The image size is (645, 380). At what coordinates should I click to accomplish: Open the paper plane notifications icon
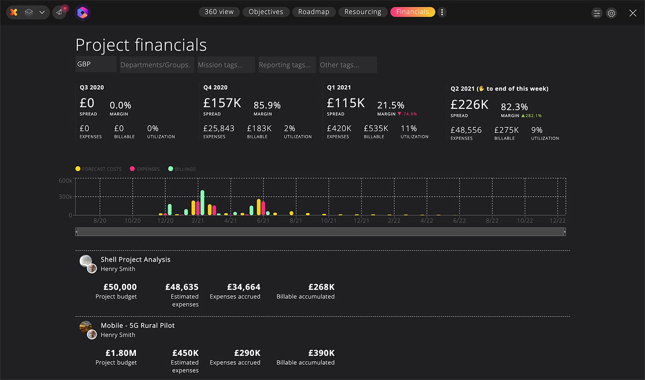59,12
